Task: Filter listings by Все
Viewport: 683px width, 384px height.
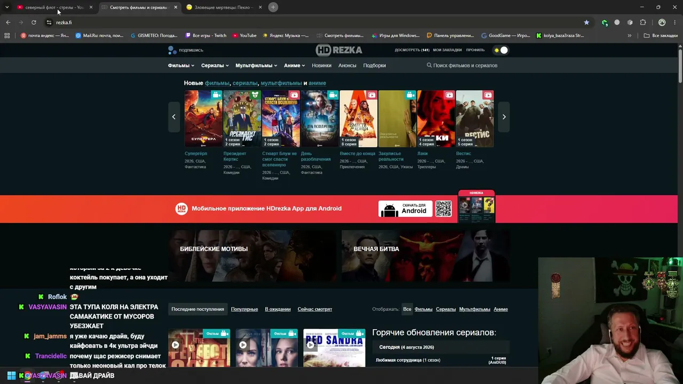Action: pyautogui.click(x=407, y=309)
